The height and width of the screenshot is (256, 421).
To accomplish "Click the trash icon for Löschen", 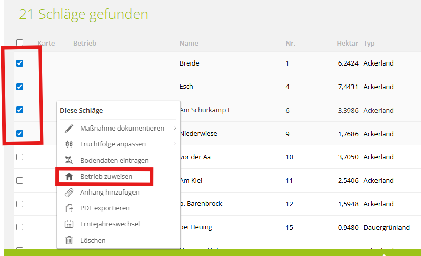I will (x=69, y=240).
